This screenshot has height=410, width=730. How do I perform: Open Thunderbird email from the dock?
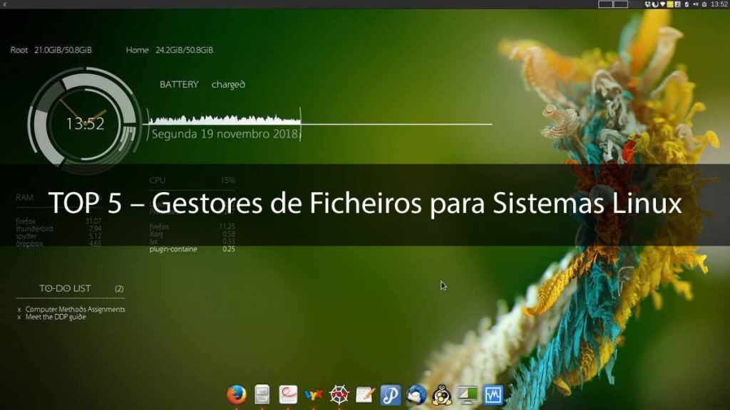coord(416,394)
